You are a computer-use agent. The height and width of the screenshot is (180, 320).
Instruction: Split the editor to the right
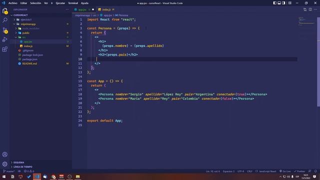pyautogui.click(x=310, y=9)
